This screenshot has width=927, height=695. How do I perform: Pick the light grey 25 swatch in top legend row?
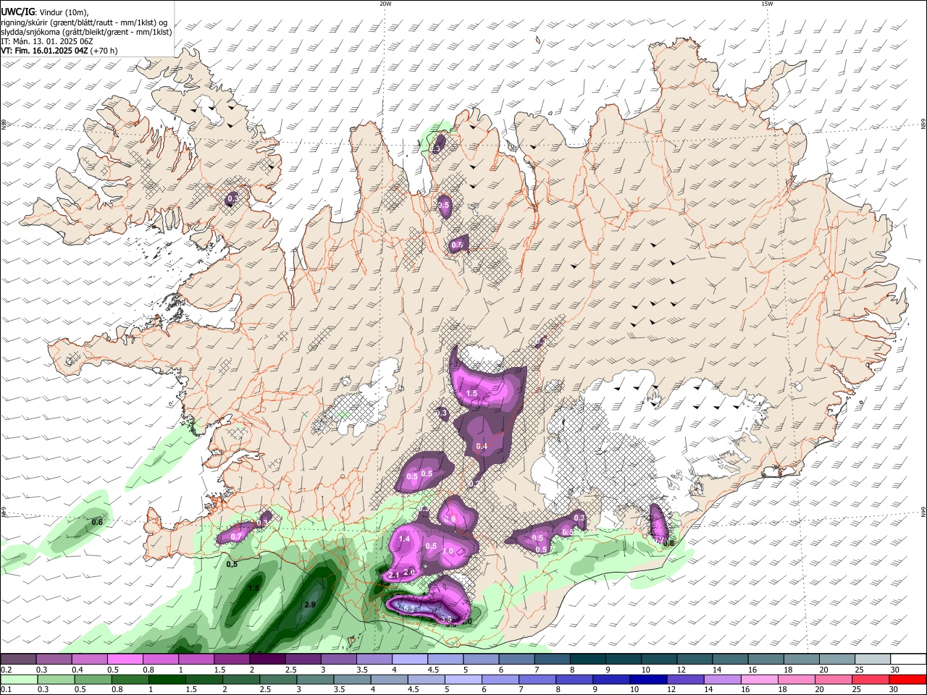874,660
